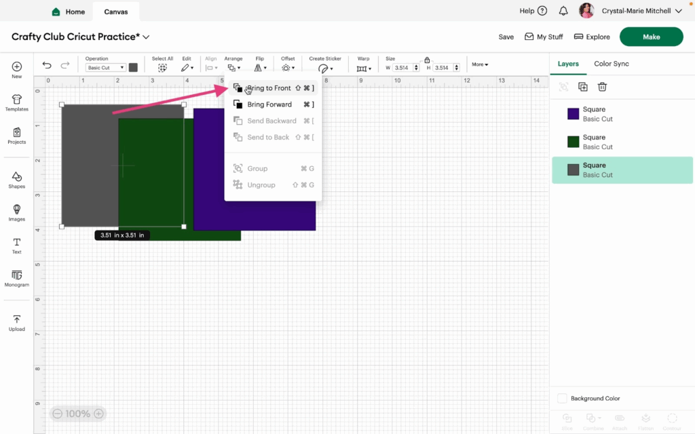This screenshot has width=695, height=434.
Task: Expand the project name chevron
Action: tap(146, 37)
